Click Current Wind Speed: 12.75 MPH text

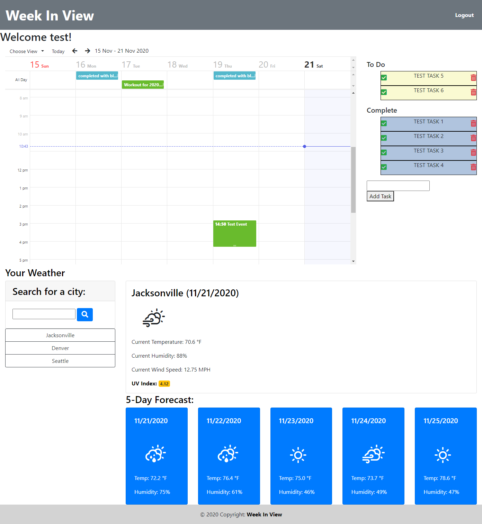[x=171, y=370]
